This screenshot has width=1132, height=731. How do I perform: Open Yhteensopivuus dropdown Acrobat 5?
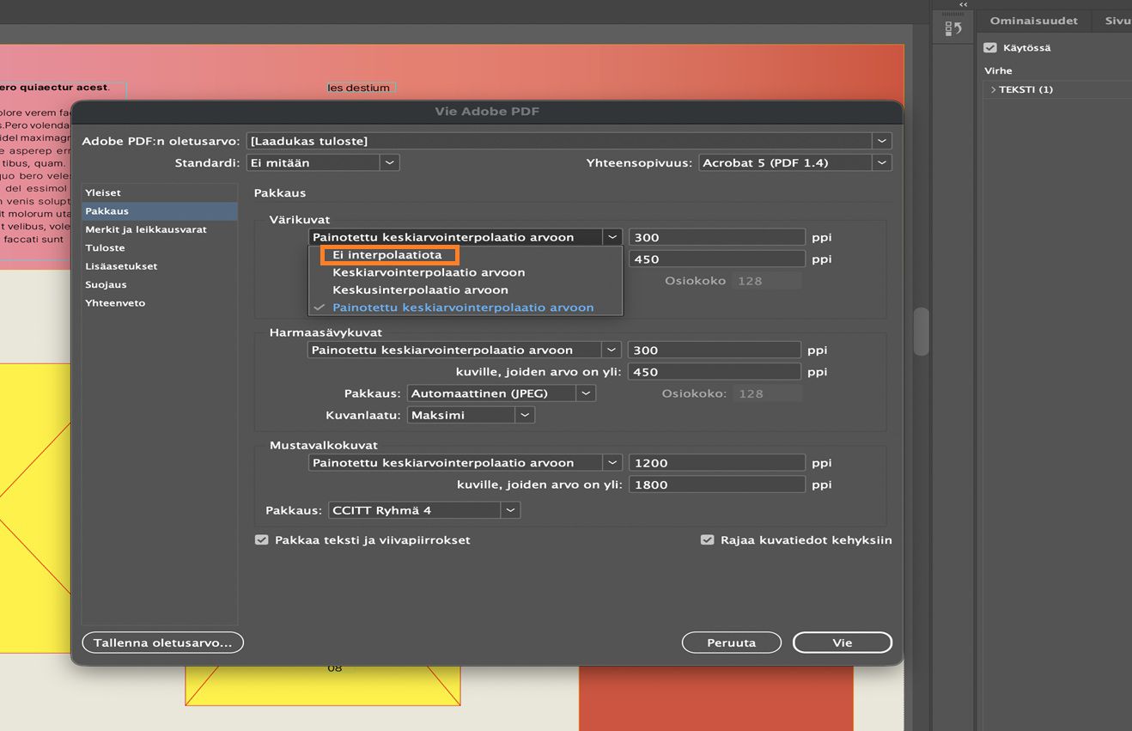click(x=795, y=162)
